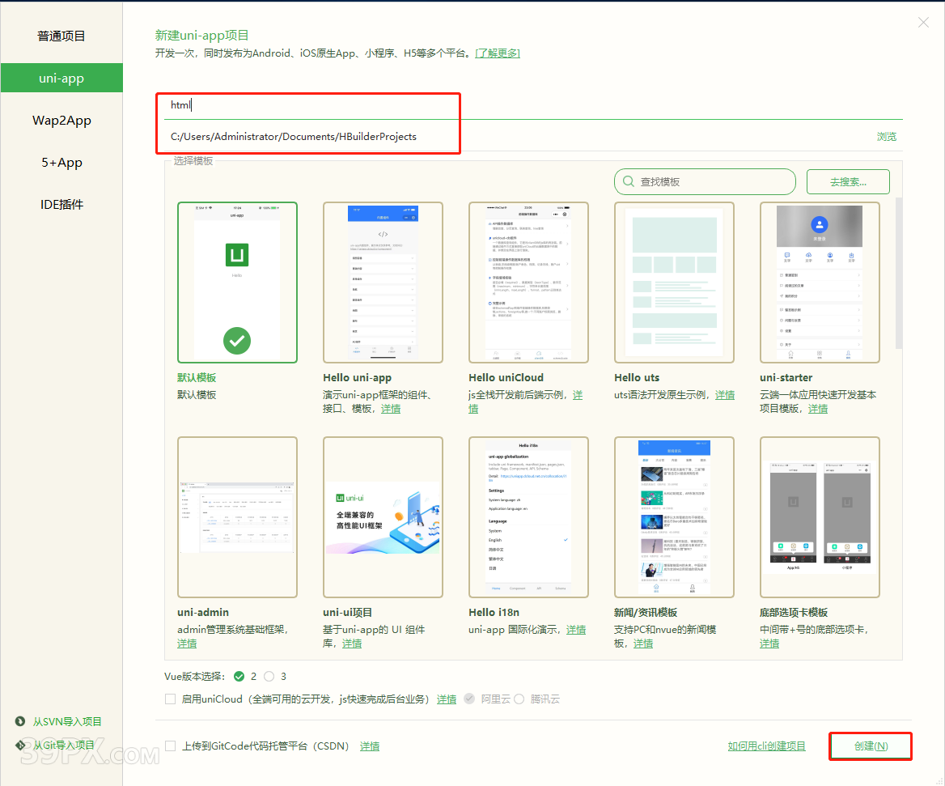The height and width of the screenshot is (786, 945).
Task: Open 详情 link for uni-starter
Action: pyautogui.click(x=818, y=409)
